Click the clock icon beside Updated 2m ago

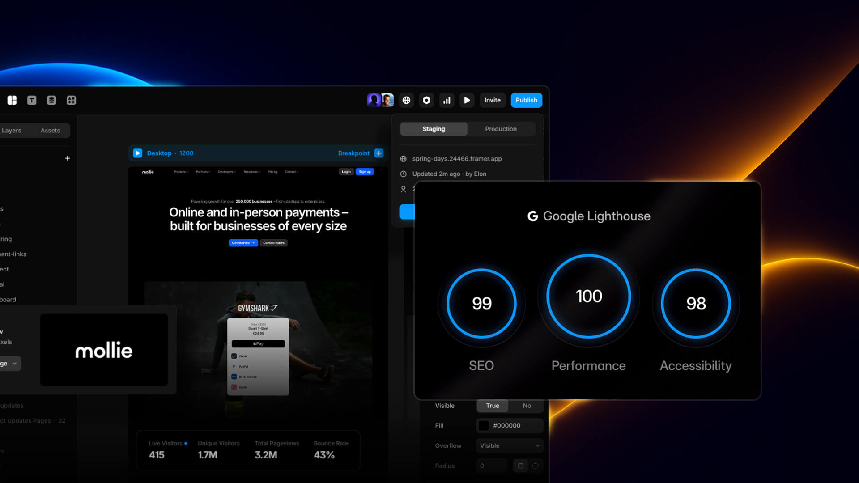click(403, 174)
